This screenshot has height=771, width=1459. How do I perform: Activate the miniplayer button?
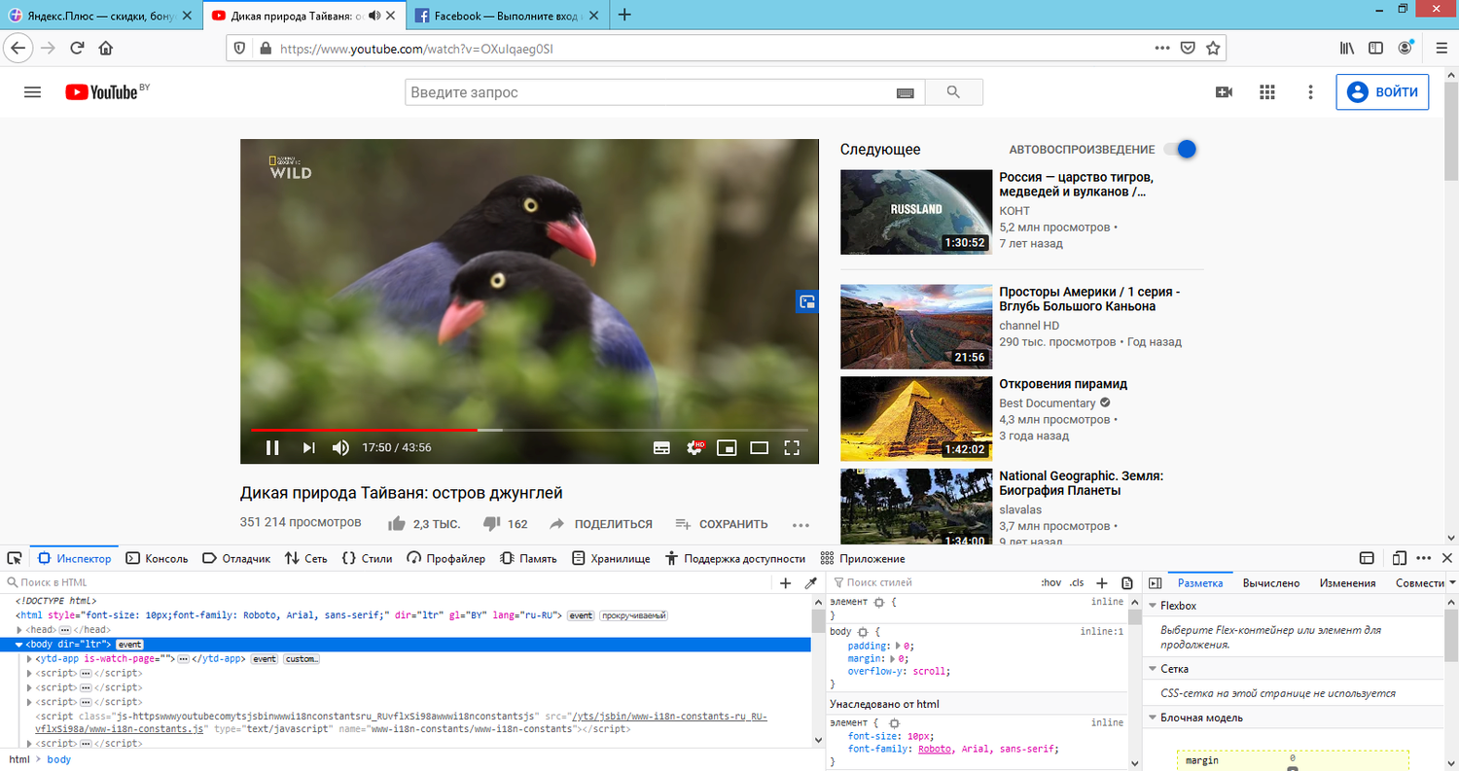726,448
